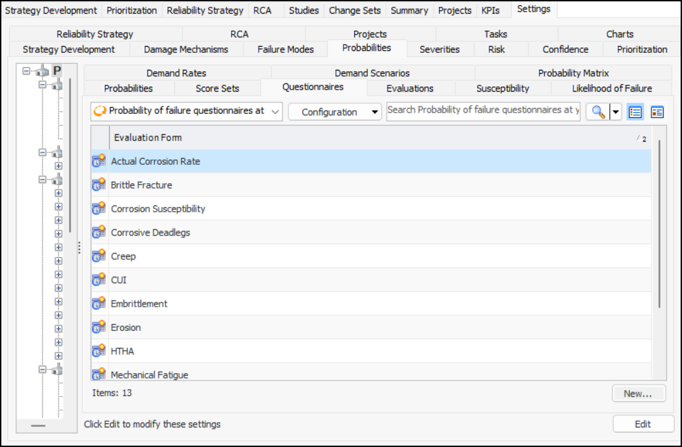Click the magnifying glass search icon
The height and width of the screenshot is (447, 682).
pyautogui.click(x=598, y=112)
